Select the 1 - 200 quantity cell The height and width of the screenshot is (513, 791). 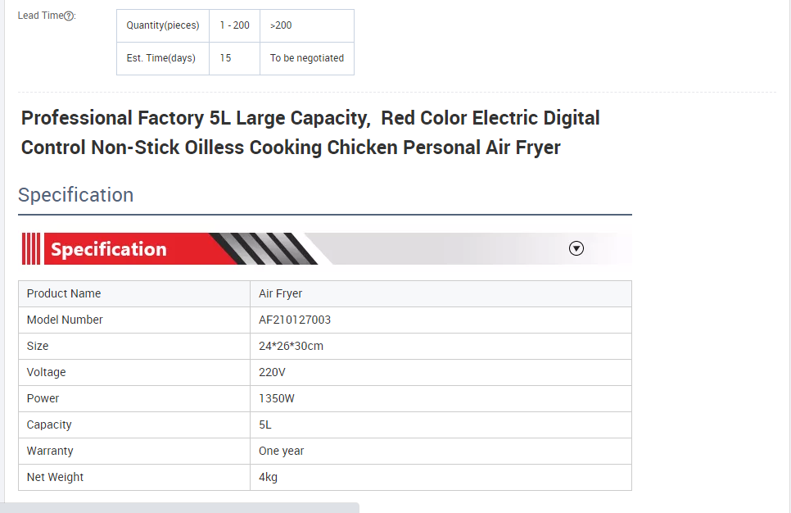[234, 25]
